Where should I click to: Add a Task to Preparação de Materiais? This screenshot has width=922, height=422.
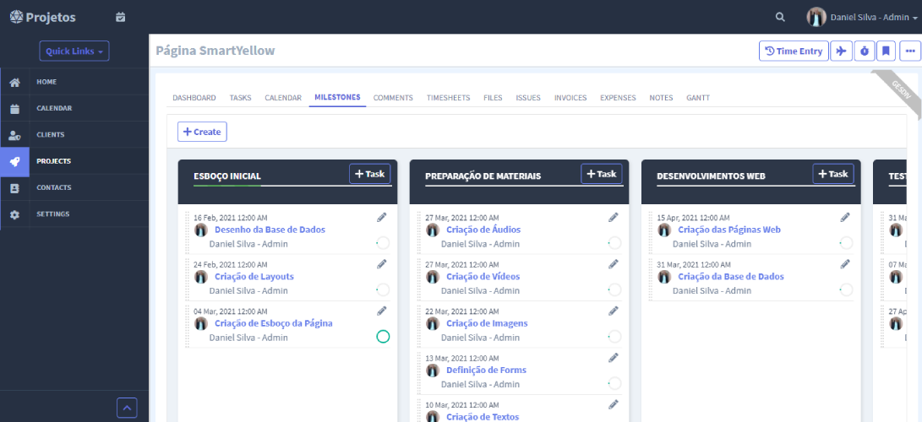[x=601, y=174]
